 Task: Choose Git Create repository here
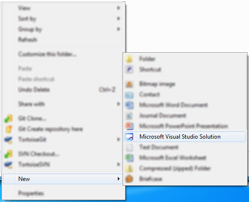(62, 129)
